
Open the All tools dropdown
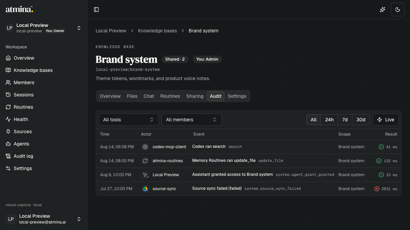pyautogui.click(x=129, y=120)
